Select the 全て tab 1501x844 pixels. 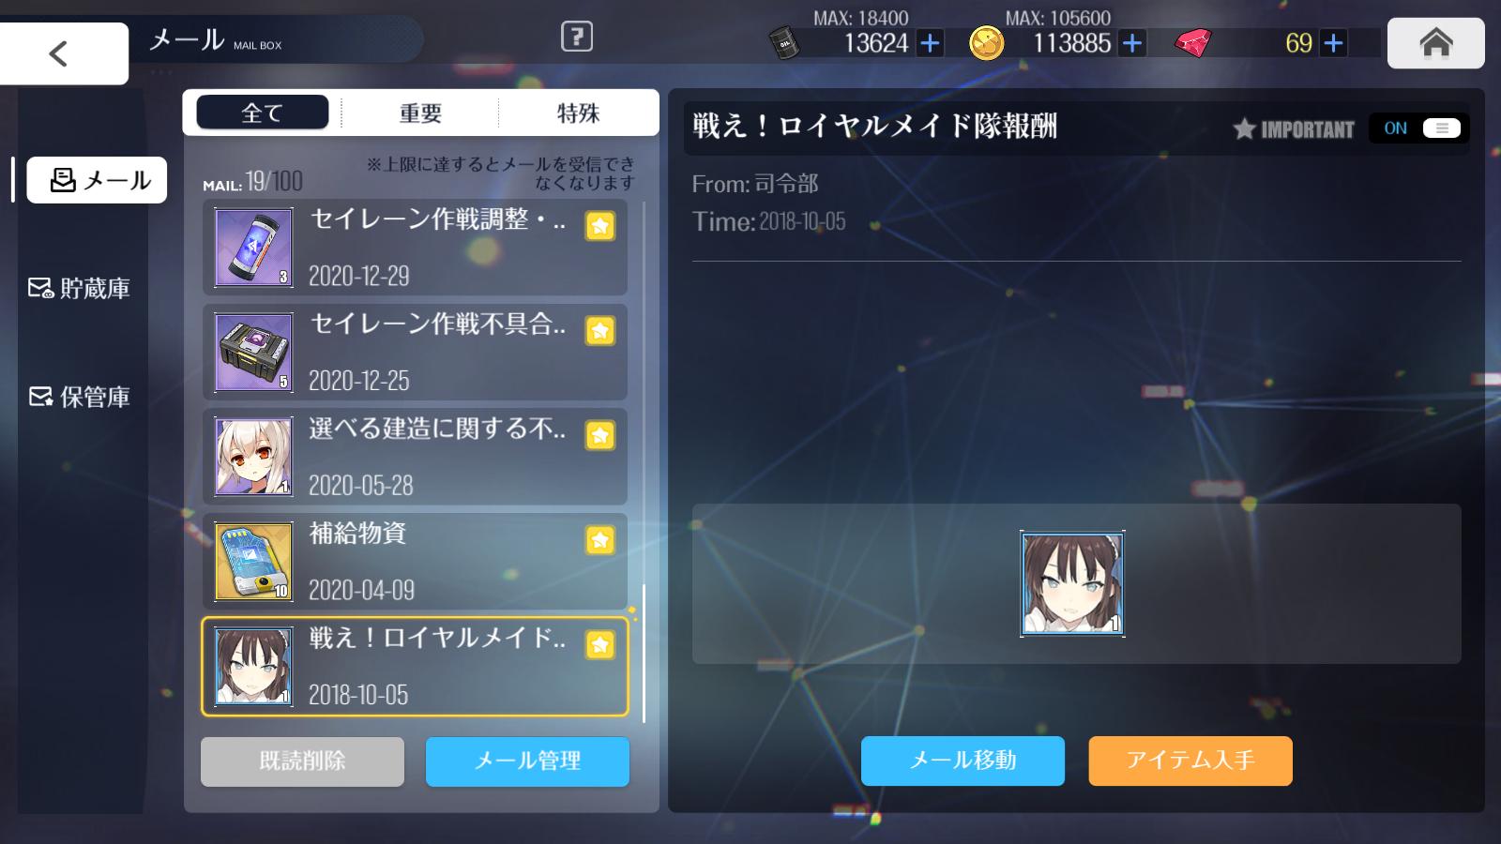click(263, 113)
